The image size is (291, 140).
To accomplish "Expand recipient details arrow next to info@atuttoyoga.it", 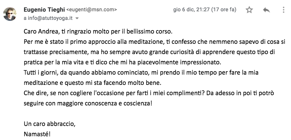I will [77, 18].
